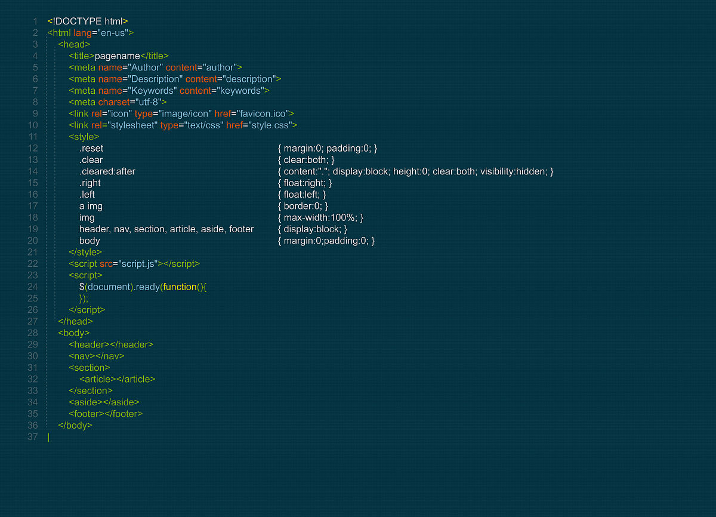
Task: Click the $(document).ready function line
Action: pos(143,287)
